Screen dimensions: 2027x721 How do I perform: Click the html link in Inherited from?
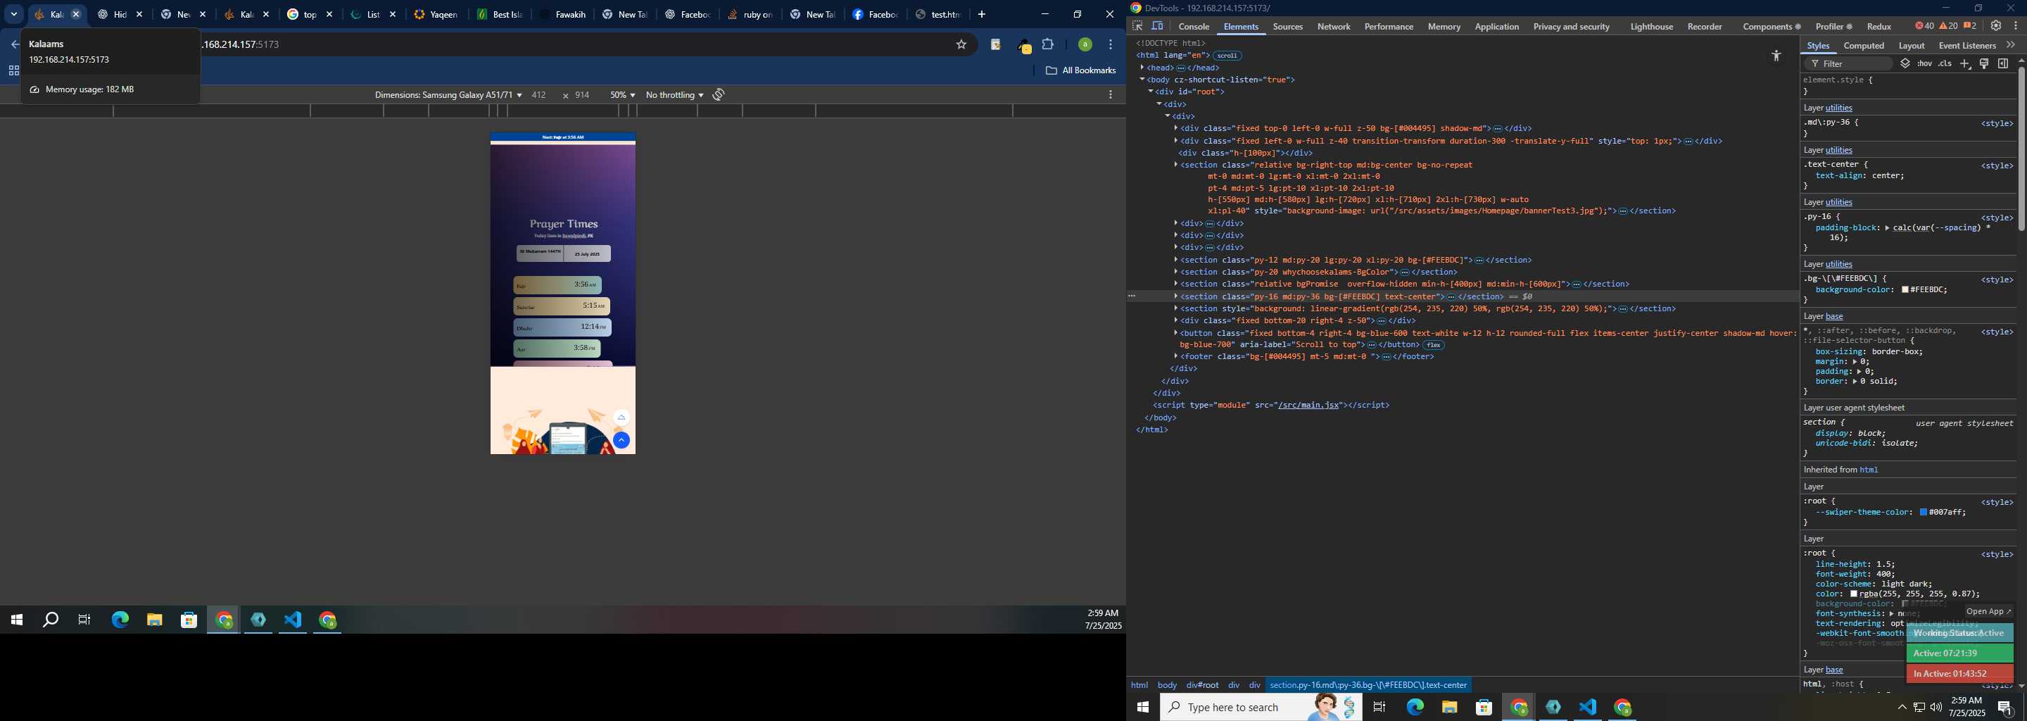(1869, 470)
